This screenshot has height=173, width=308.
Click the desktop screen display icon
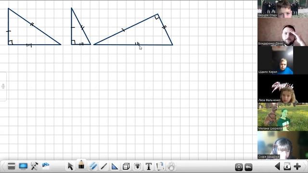click(x=23, y=166)
